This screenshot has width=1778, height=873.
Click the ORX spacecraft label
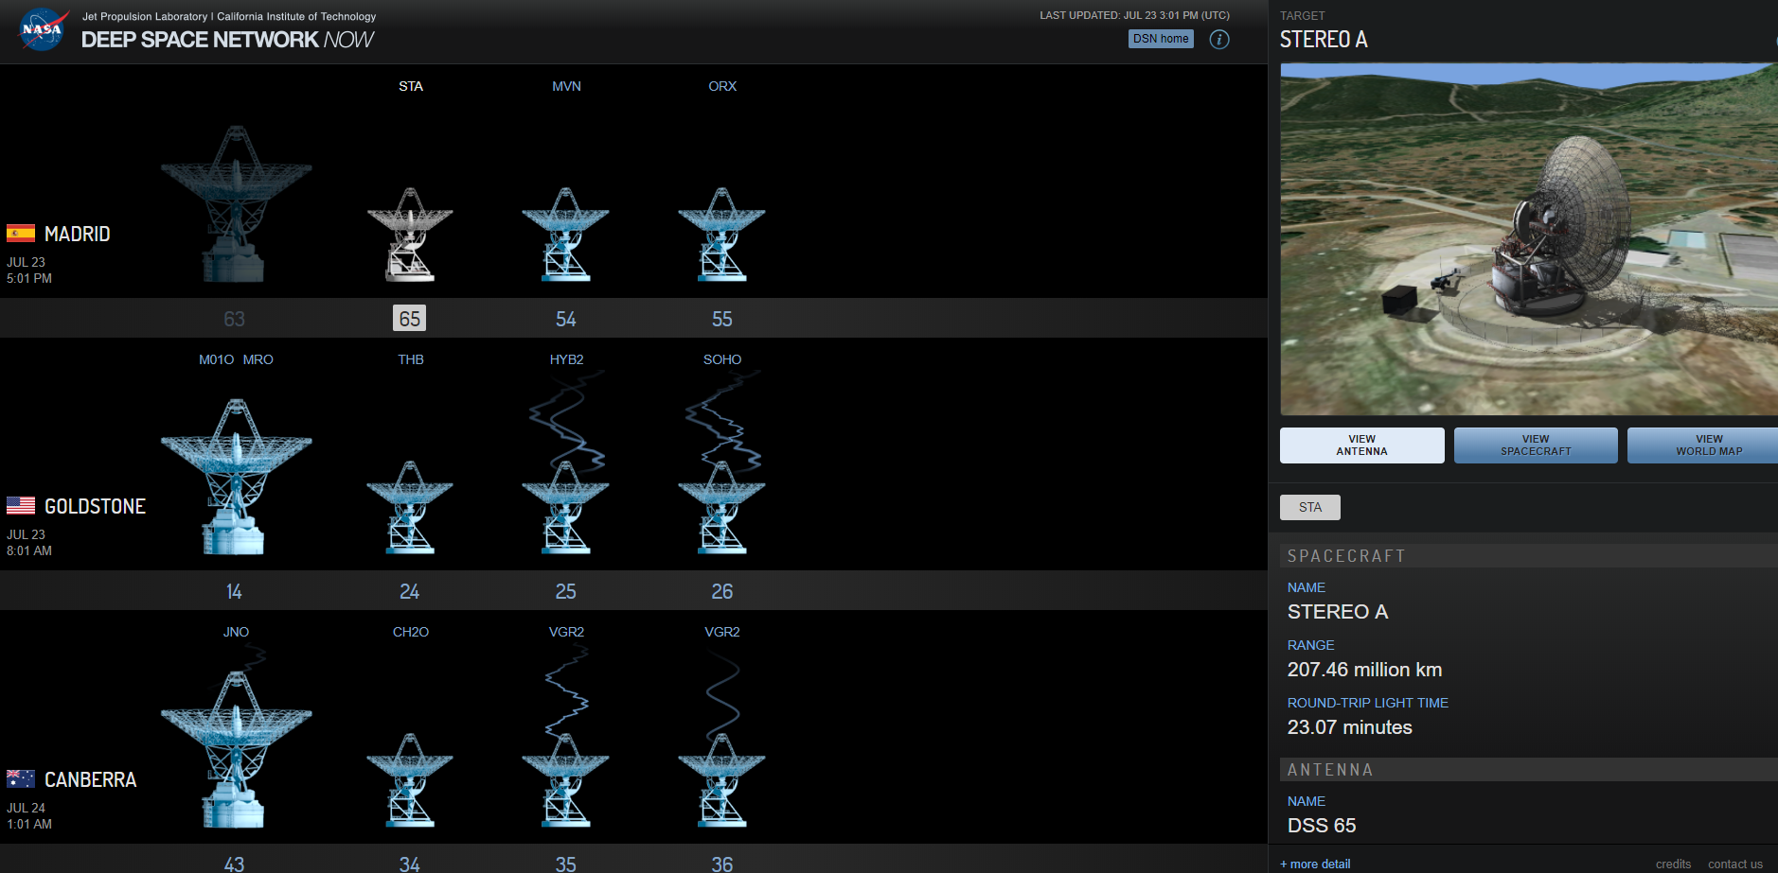pos(722,86)
